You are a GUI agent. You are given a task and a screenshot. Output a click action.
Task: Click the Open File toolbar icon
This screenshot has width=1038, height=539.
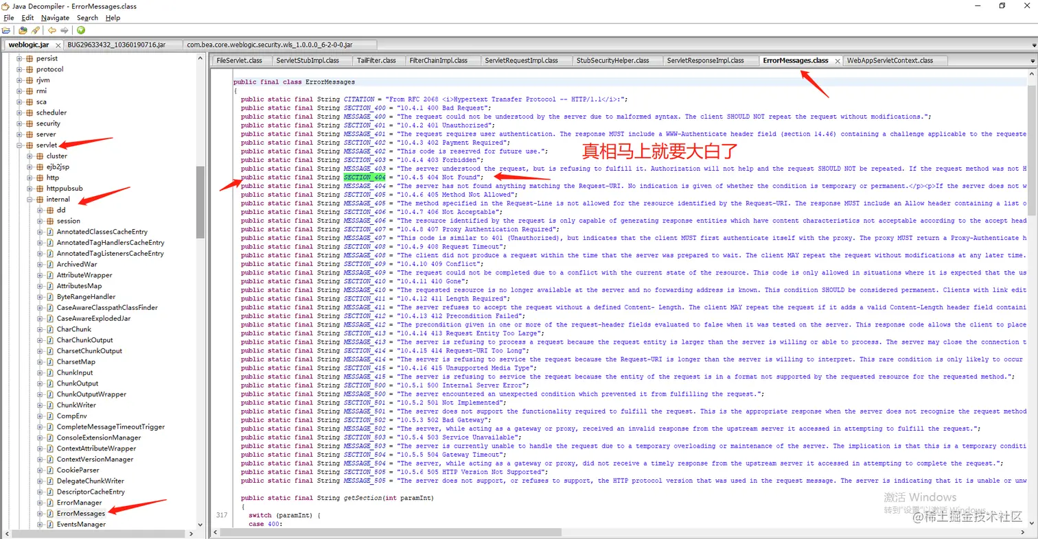click(x=6, y=29)
